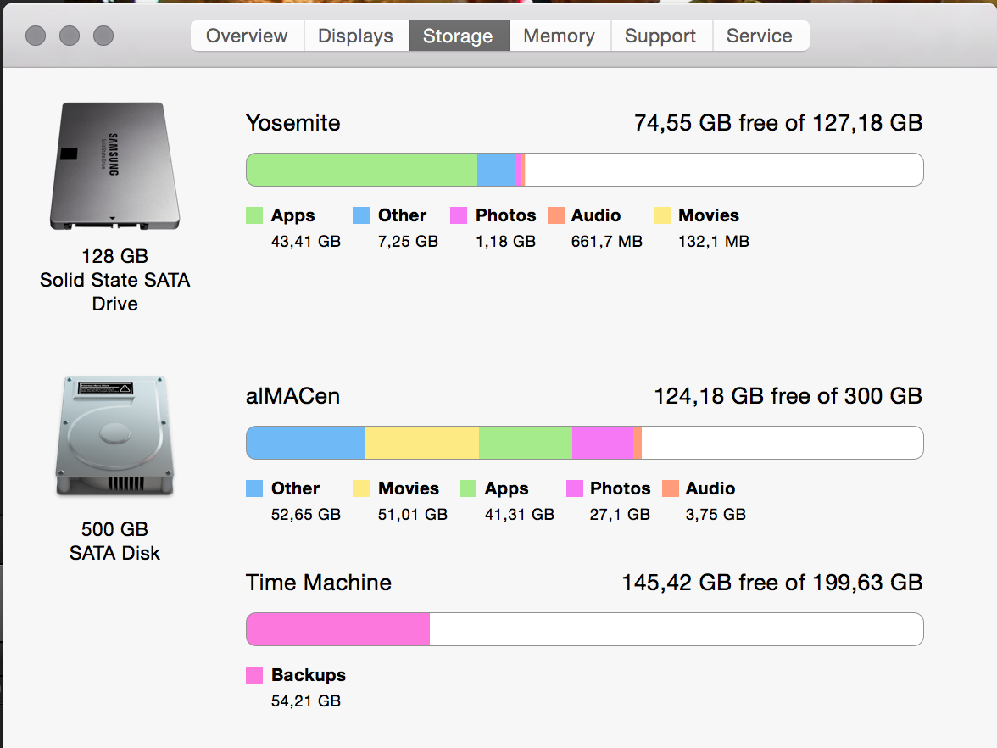The image size is (997, 748).
Task: Click the yellow Movies segment of alMACen bar
Action: coord(422,443)
